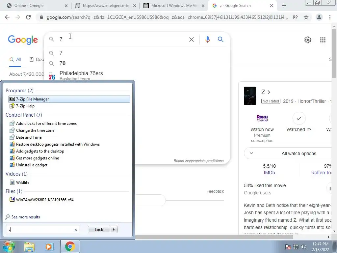Switch to the inteligence-test tab
The width and height of the screenshot is (337, 253).
[x=106, y=6]
